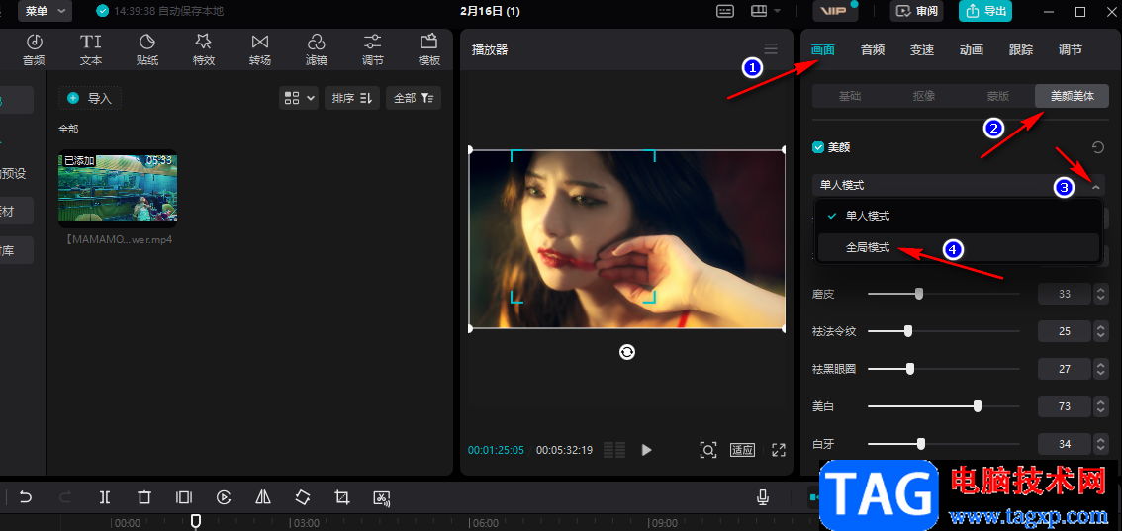Image resolution: width=1122 pixels, height=531 pixels.
Task: Switch to the 画面 properties tab
Action: (x=822, y=50)
